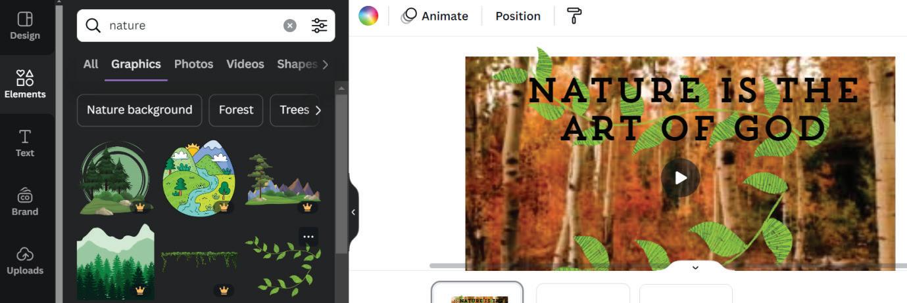This screenshot has width=907, height=303.
Task: Click inside the nature search field
Action: pyautogui.click(x=192, y=26)
